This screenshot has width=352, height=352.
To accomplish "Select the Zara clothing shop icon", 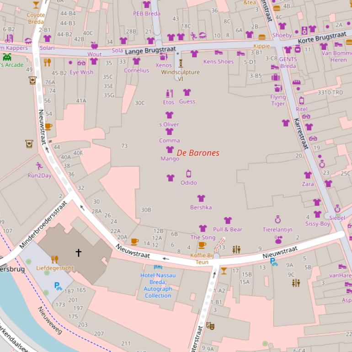I will pos(308,175).
